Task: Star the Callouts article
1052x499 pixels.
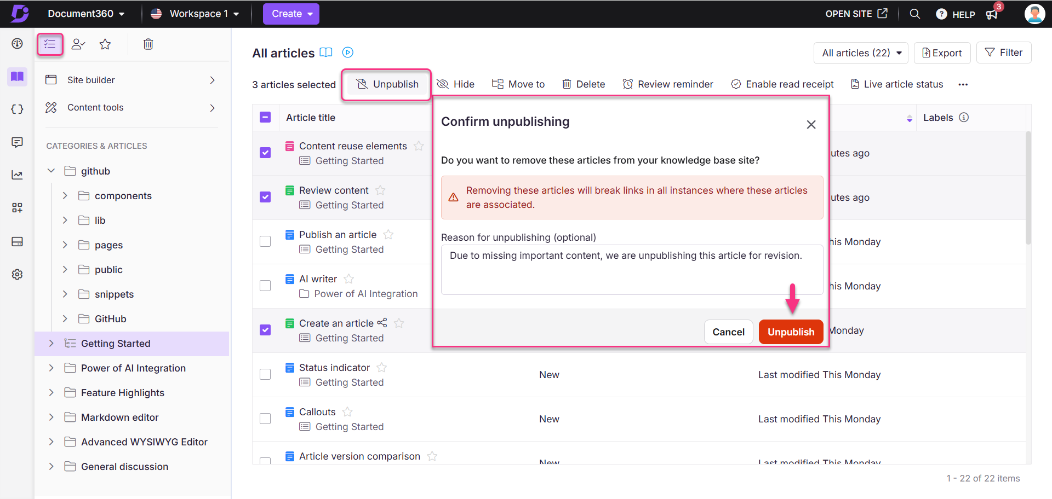Action: click(x=347, y=411)
